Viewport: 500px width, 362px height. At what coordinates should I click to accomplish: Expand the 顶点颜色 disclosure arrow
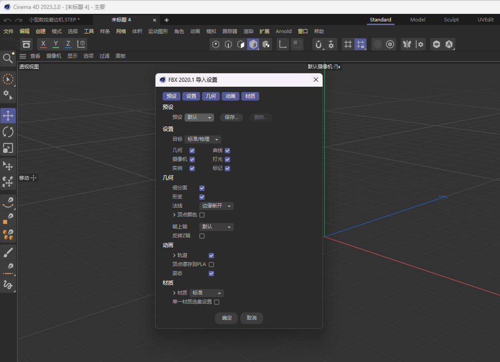click(x=174, y=215)
